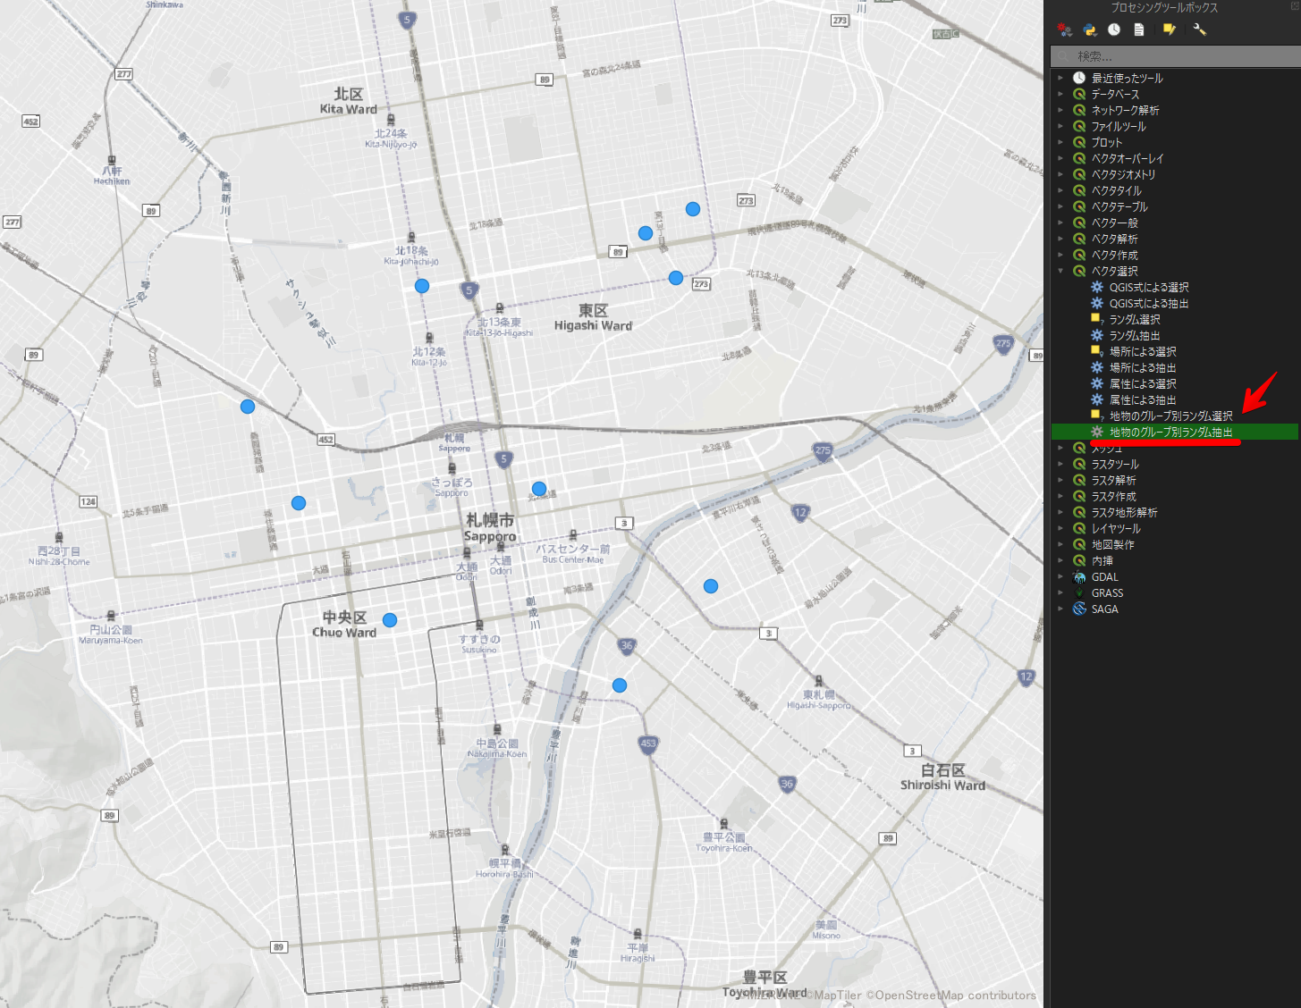Screen dimensions: 1301x1008
Task: Click the SAGA provider logo icon
Action: 1079,609
